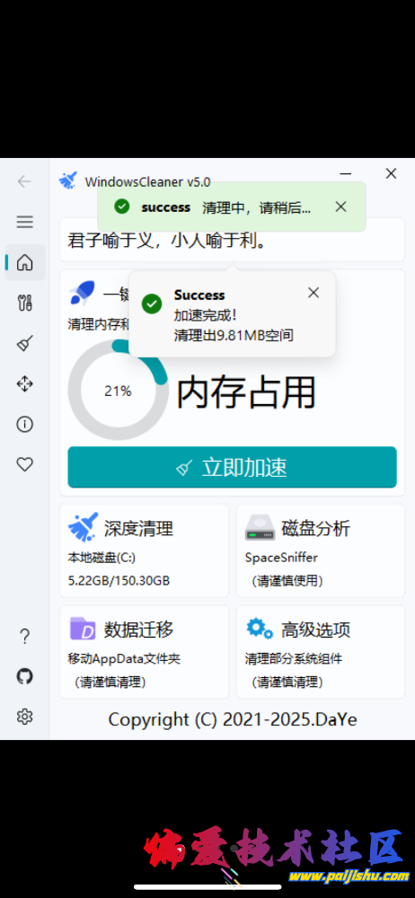Click the green check in Success popup
This screenshot has width=415, height=898.
[151, 304]
